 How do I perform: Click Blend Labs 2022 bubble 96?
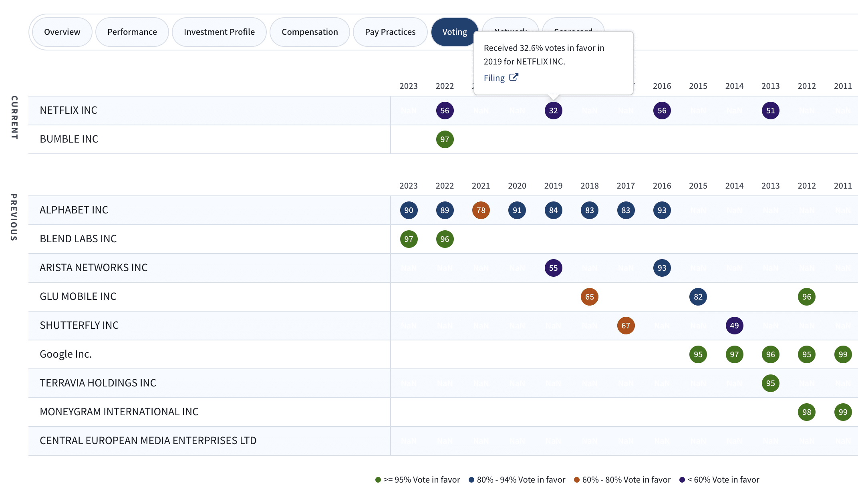[445, 239]
